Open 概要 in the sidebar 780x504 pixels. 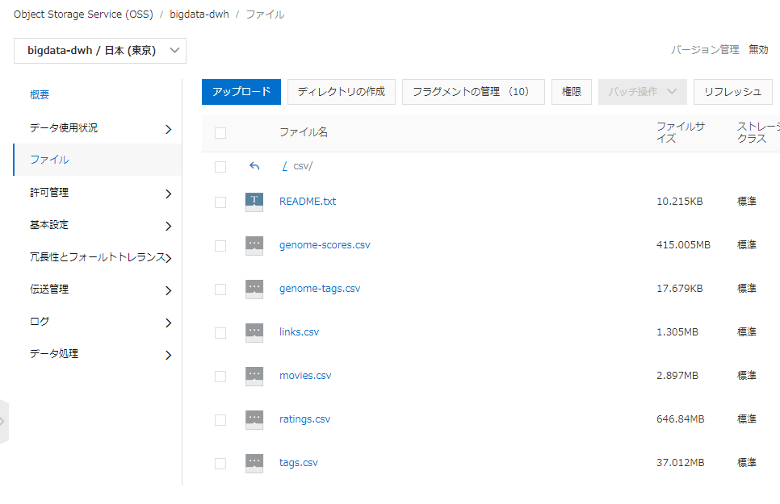(x=40, y=95)
